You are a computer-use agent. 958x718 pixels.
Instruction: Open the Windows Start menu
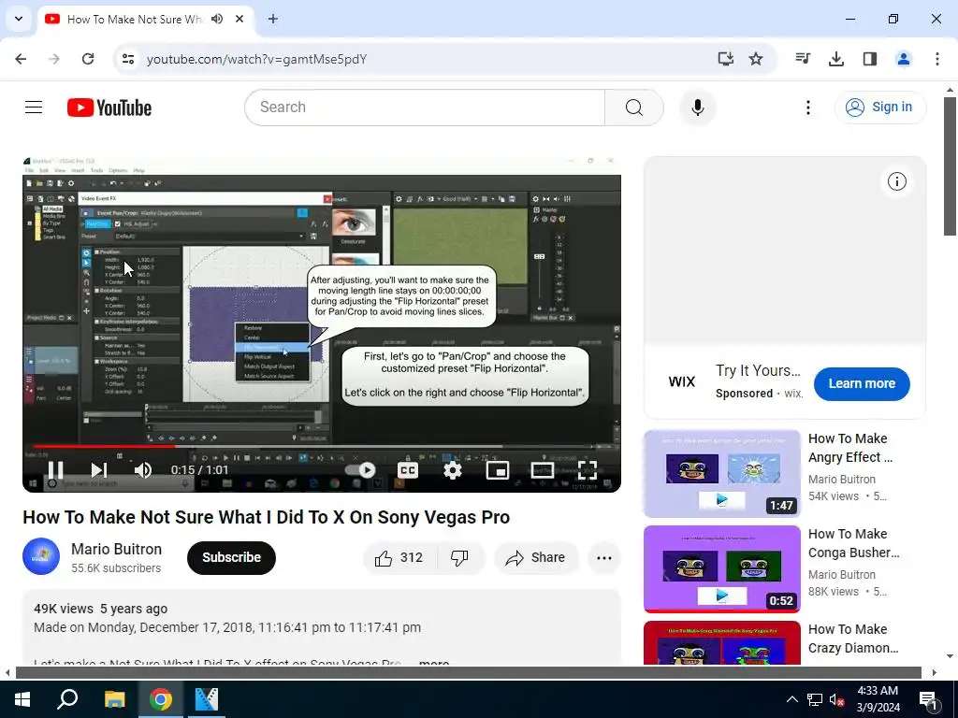point(22,699)
